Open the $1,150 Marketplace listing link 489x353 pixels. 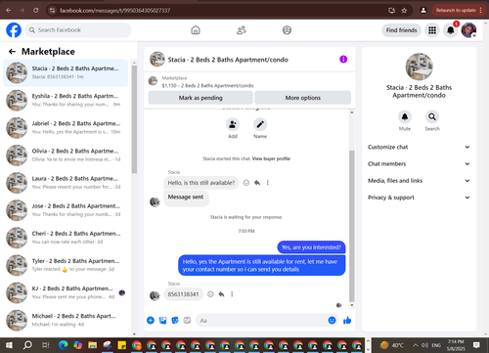[207, 86]
